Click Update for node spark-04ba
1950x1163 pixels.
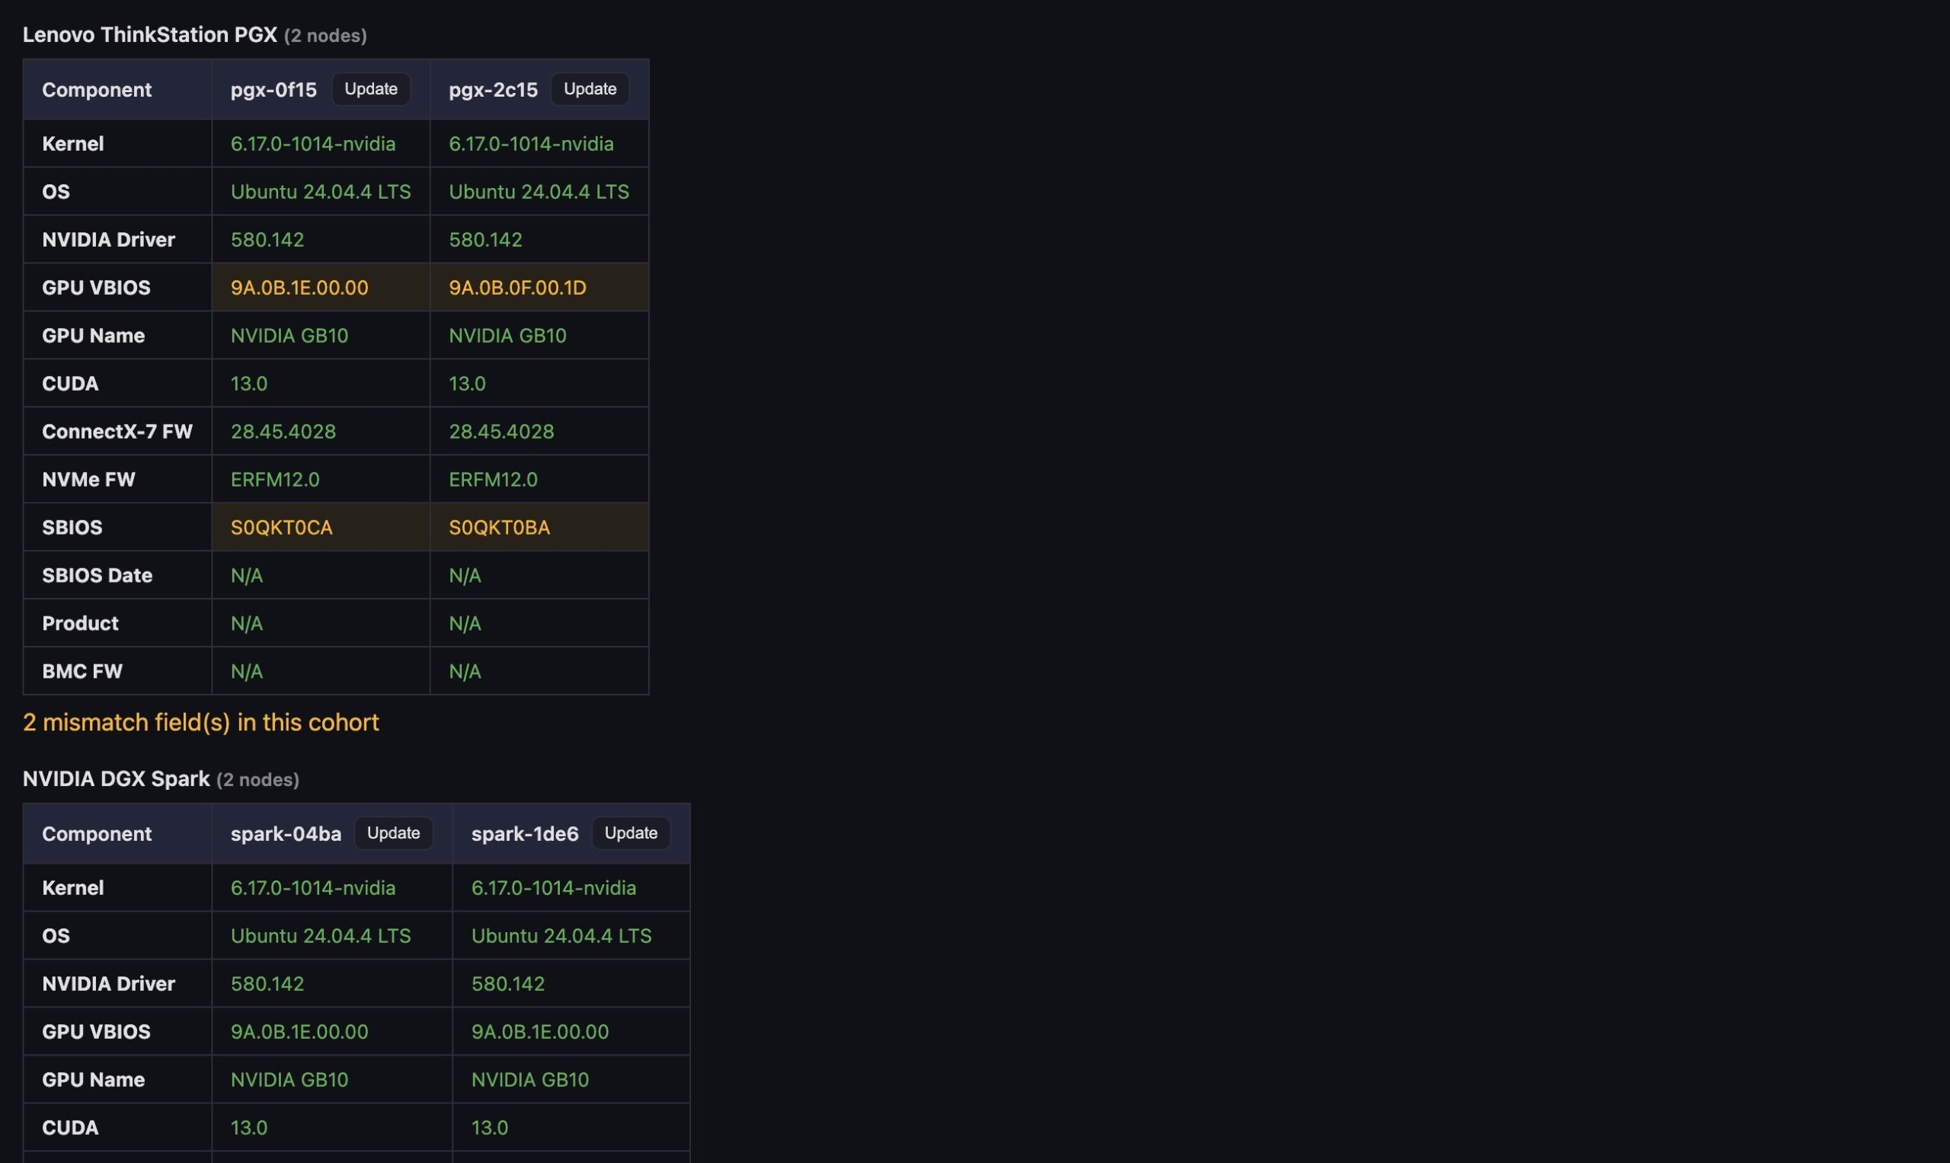point(394,833)
